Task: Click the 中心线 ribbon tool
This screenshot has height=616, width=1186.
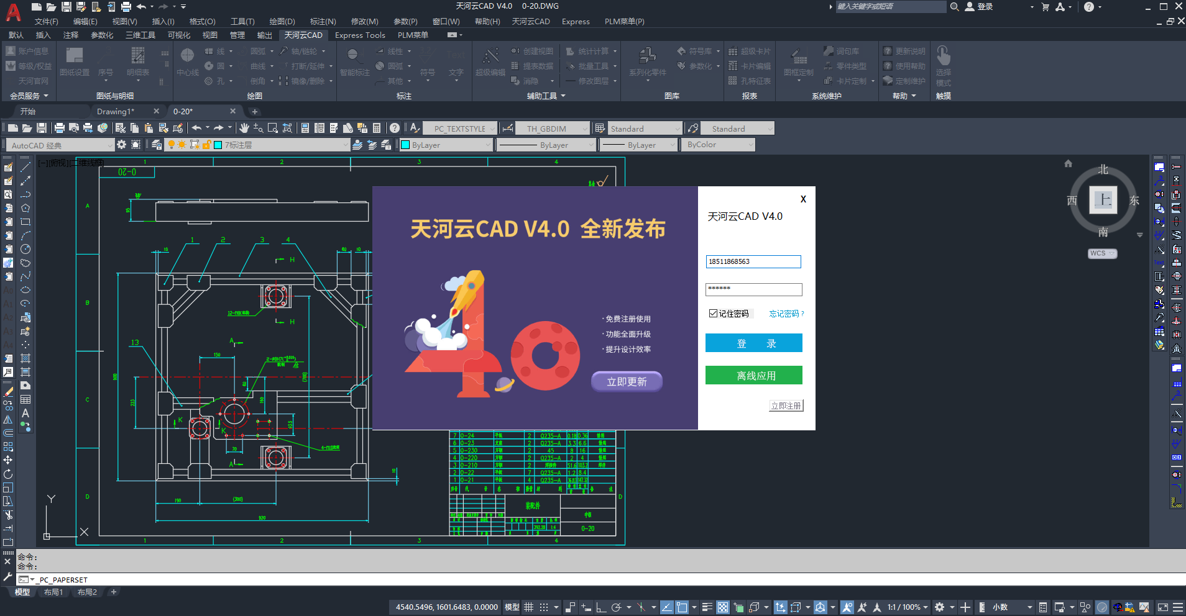Action: point(187,62)
